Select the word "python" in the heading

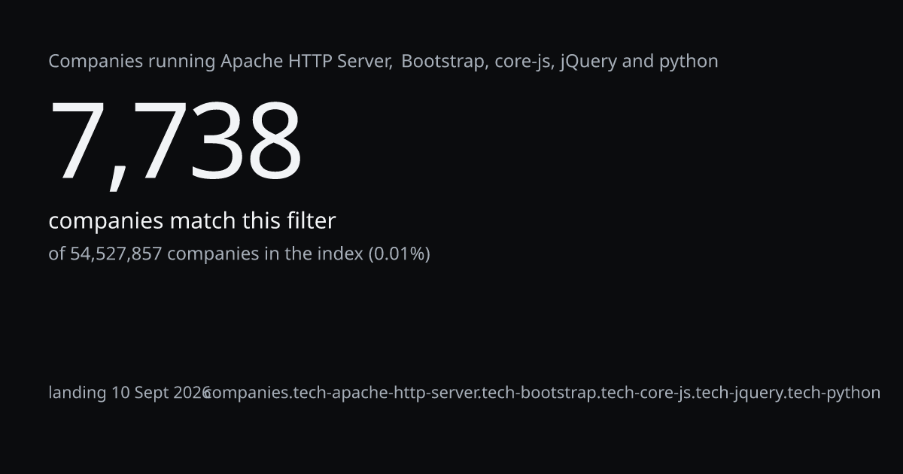tap(689, 62)
